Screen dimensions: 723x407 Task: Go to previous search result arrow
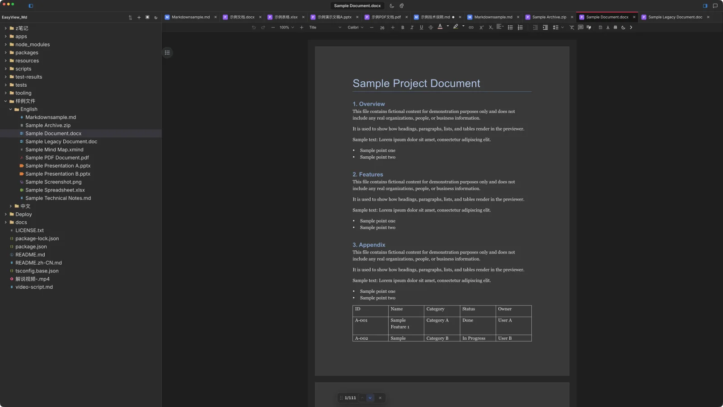pyautogui.click(x=362, y=398)
